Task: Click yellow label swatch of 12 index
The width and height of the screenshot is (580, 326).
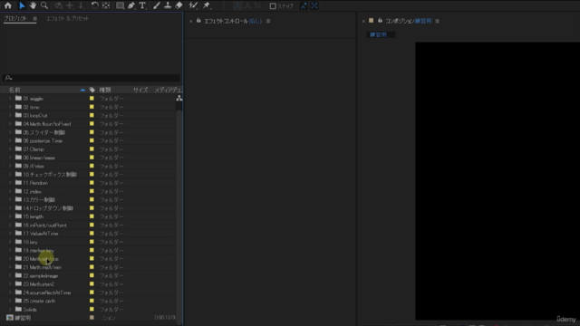Action: pos(92,191)
